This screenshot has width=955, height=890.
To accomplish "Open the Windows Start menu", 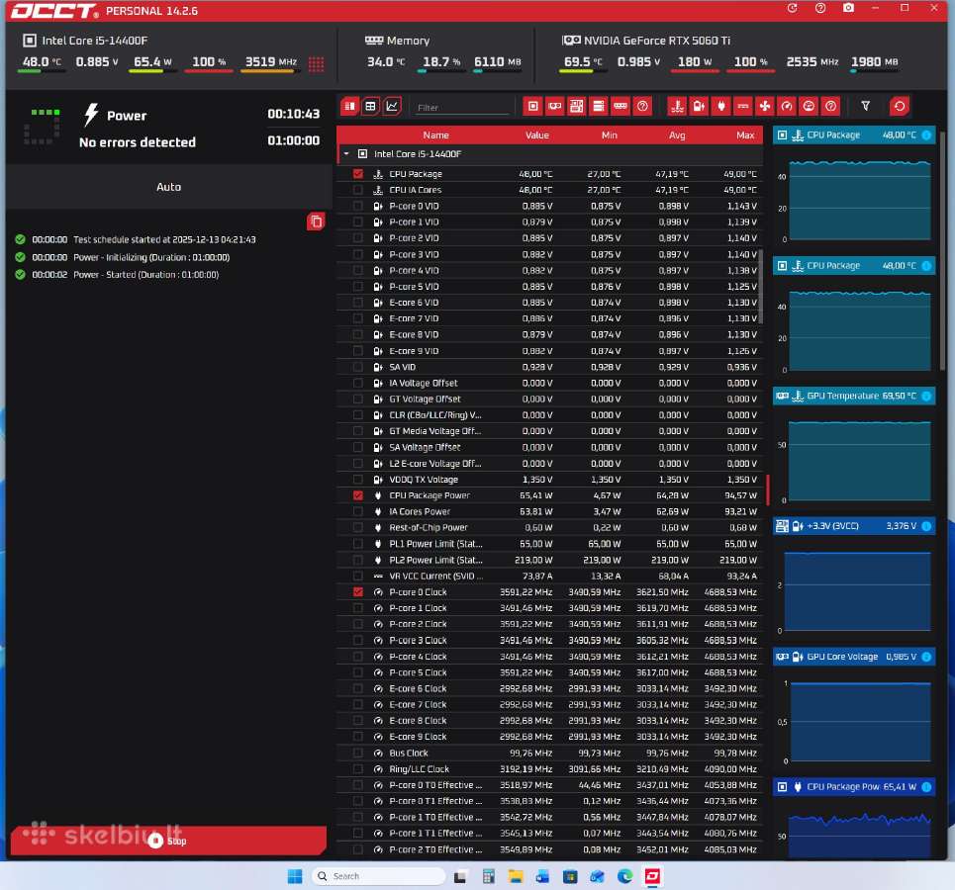I will click(295, 876).
